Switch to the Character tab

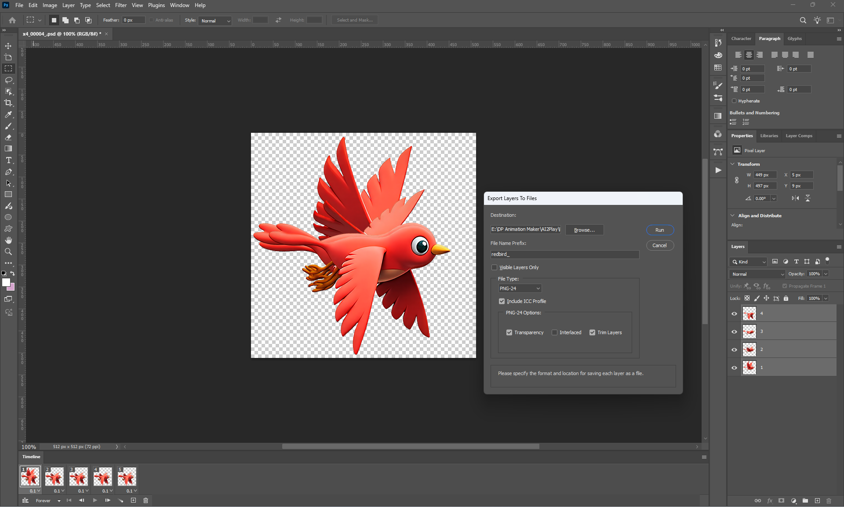point(741,39)
